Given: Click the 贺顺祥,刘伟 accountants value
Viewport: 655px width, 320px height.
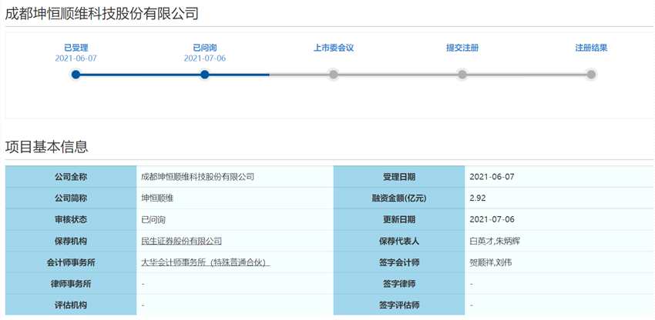Looking at the screenshot, I should coord(491,263).
